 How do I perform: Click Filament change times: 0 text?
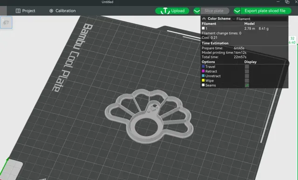(222, 33)
